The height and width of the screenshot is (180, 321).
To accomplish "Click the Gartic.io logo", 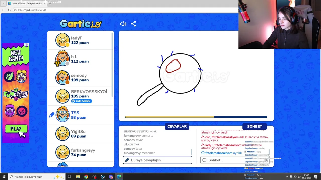I will [81, 24].
